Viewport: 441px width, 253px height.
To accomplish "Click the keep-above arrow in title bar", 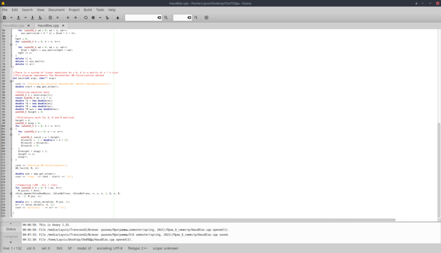I will (416, 3).
